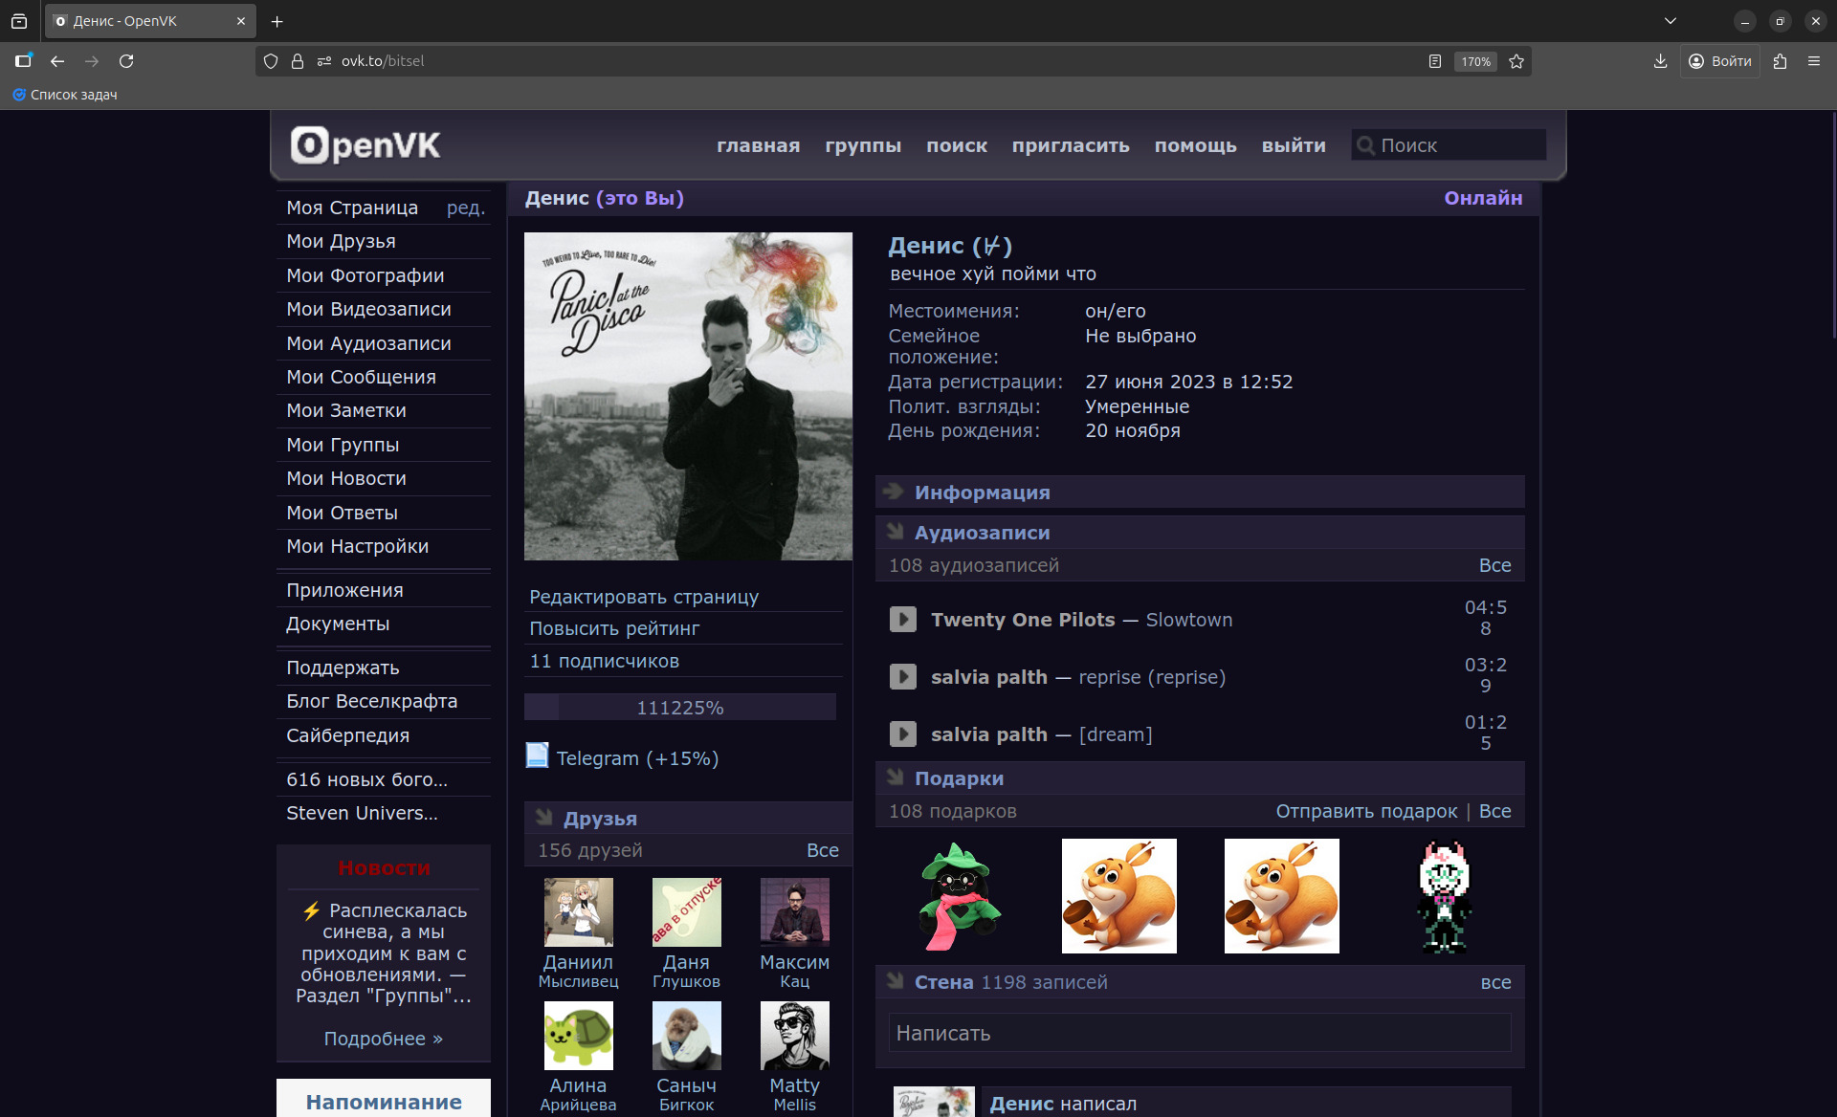The image size is (1837, 1117).
Task: Play the salvia palth [dream] track
Action: coord(902,734)
